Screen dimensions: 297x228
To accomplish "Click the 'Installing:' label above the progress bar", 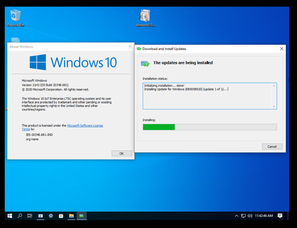I will pyautogui.click(x=149, y=120).
